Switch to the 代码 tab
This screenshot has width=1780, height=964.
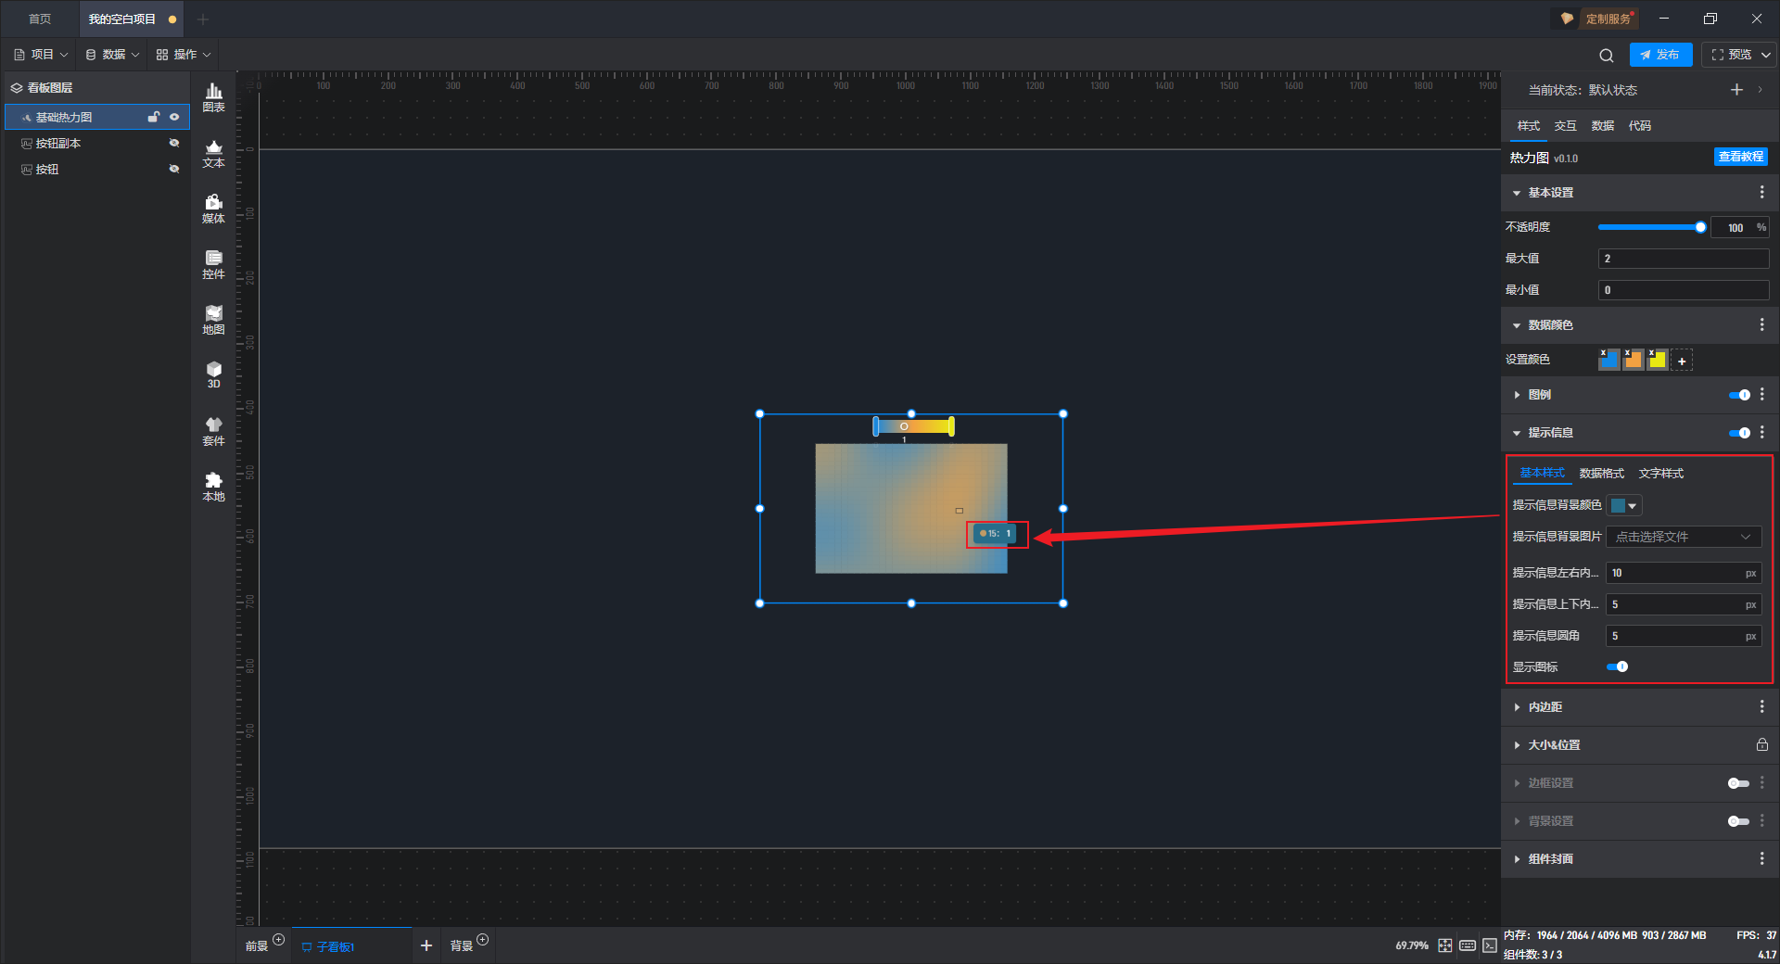click(1639, 126)
